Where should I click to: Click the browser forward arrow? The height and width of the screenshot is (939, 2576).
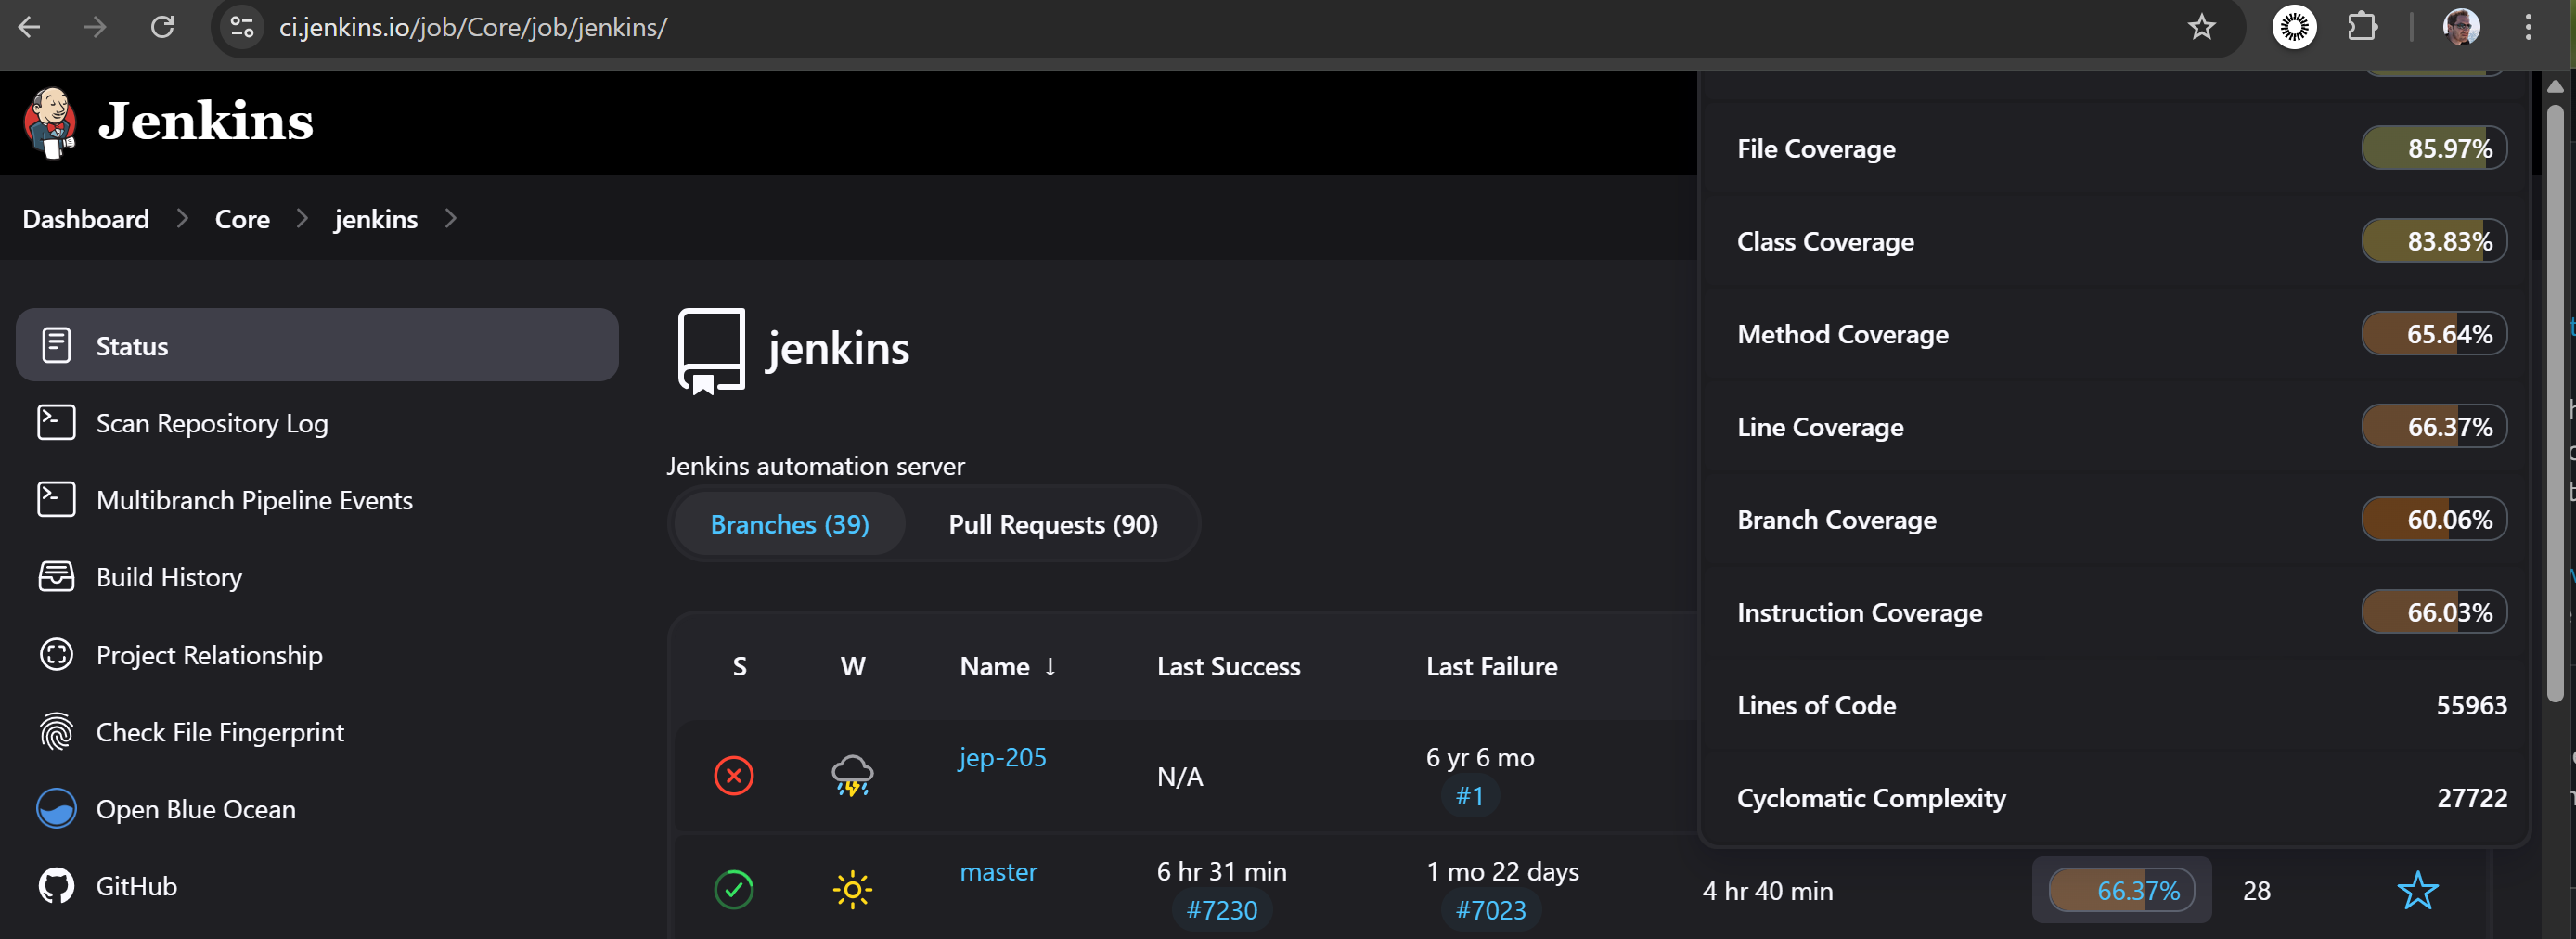tap(95, 27)
